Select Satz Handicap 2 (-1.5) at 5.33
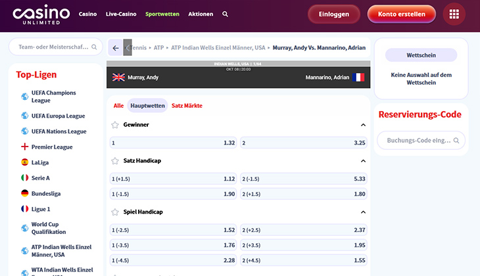The width and height of the screenshot is (480, 276). [303, 179]
